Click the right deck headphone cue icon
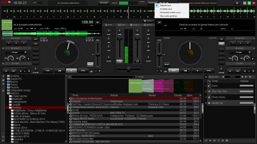The height and width of the screenshot is (144, 257). pyautogui.click(x=137, y=61)
